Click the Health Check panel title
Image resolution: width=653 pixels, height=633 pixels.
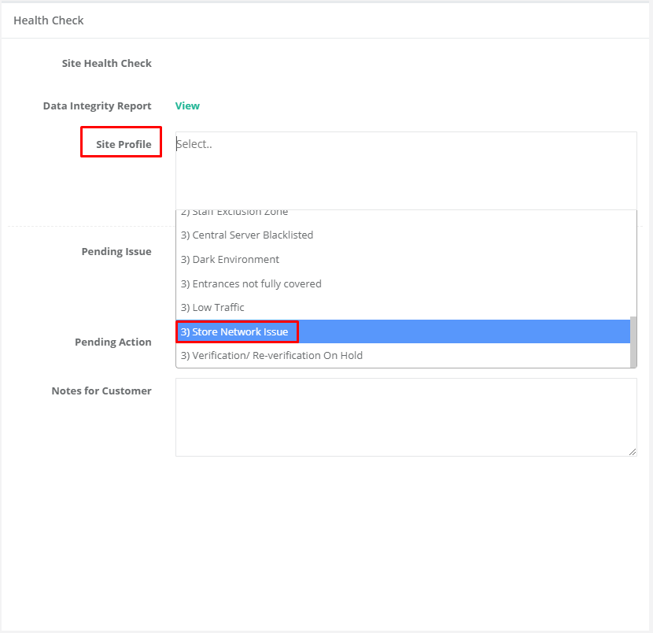click(49, 20)
